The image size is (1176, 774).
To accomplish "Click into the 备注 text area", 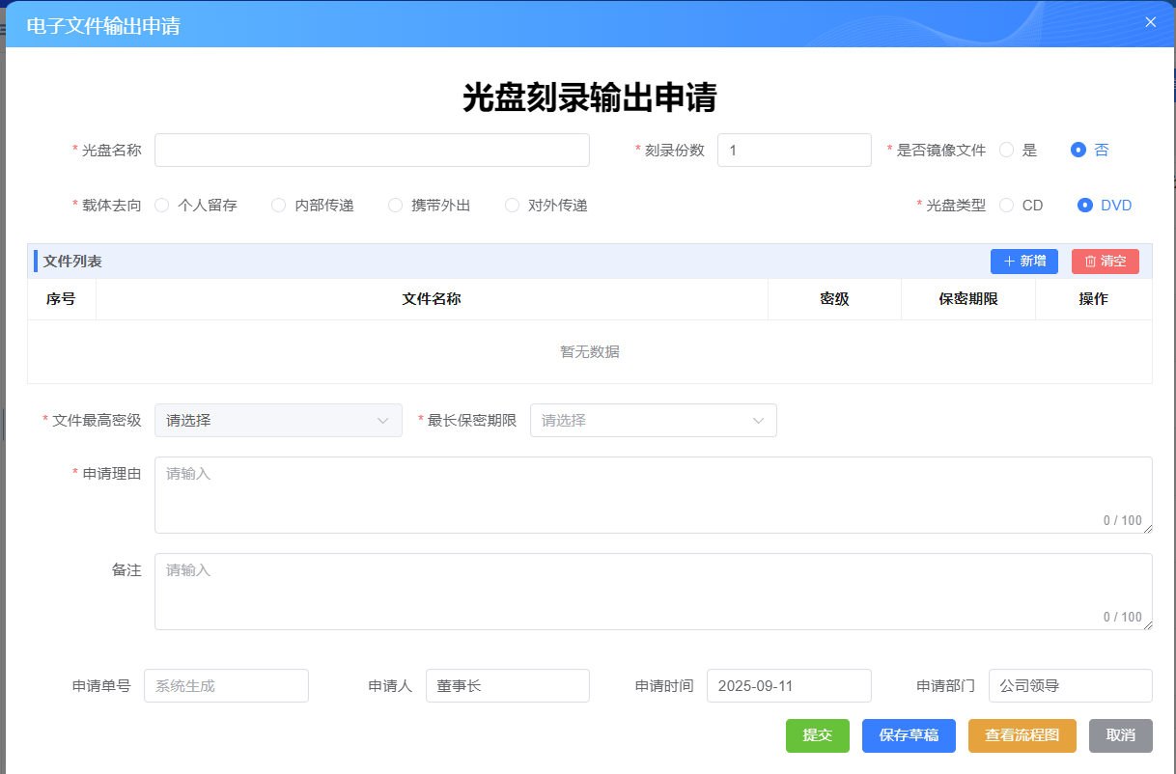I will coord(653,591).
